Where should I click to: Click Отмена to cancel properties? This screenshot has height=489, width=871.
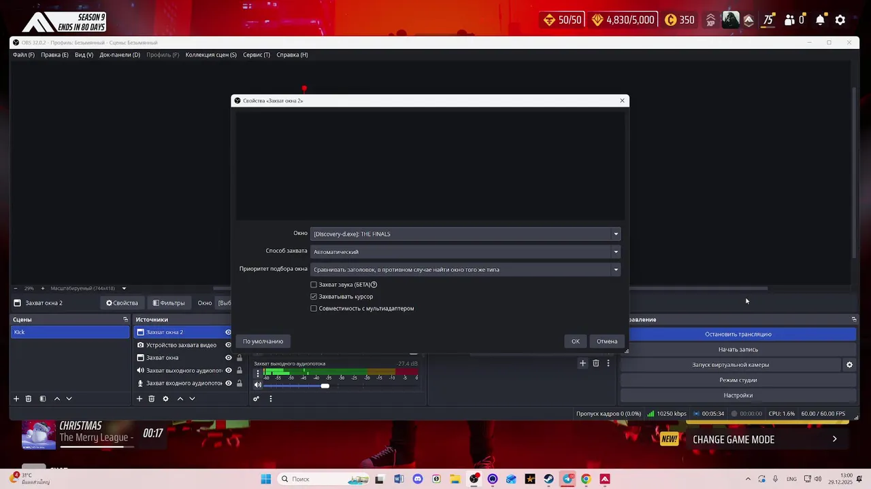pos(607,341)
